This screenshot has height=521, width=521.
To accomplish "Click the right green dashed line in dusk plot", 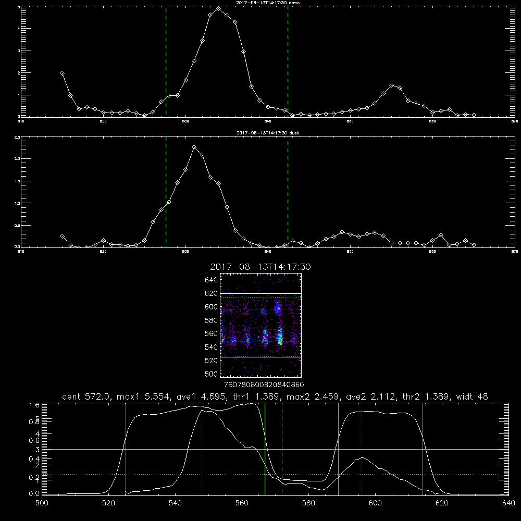I will (288, 192).
